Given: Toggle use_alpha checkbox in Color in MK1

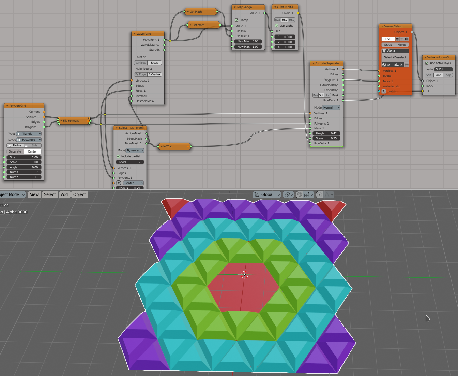Looking at the screenshot, I should pos(277,26).
